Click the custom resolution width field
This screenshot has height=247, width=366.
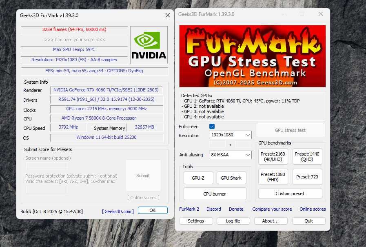217,145
